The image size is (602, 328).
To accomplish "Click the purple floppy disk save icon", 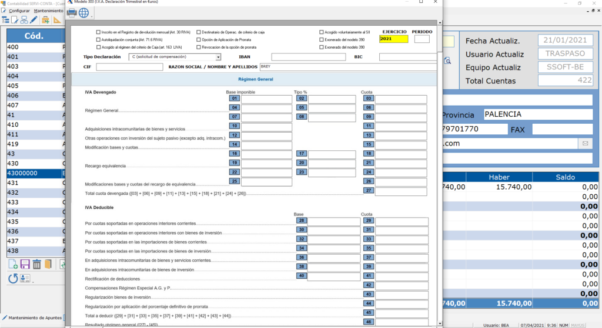I will pyautogui.click(x=25, y=265).
